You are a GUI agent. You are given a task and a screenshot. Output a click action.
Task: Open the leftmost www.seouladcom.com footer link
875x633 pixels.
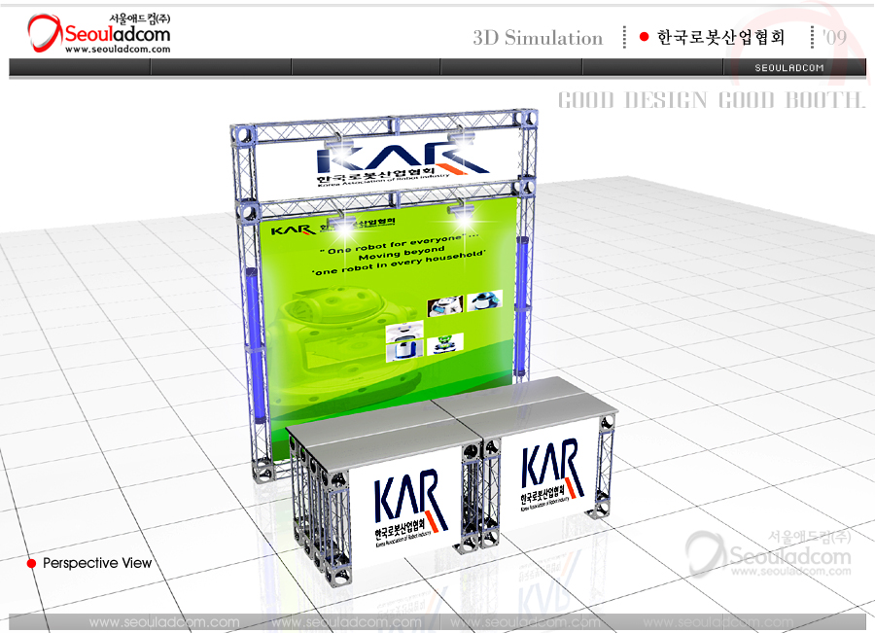(163, 622)
